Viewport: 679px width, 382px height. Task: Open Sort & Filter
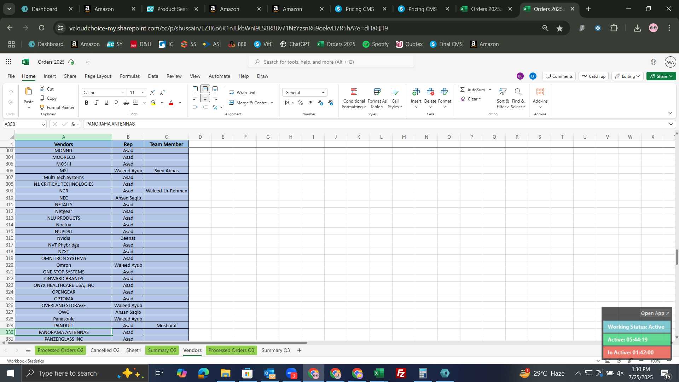(503, 98)
